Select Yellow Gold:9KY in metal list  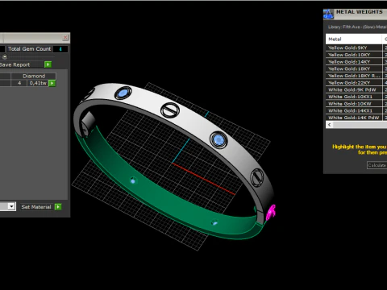tap(353, 48)
